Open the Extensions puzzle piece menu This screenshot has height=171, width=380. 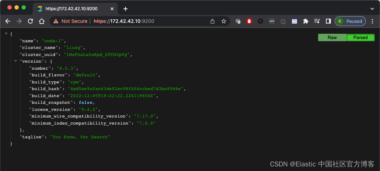pyautogui.click(x=306, y=21)
